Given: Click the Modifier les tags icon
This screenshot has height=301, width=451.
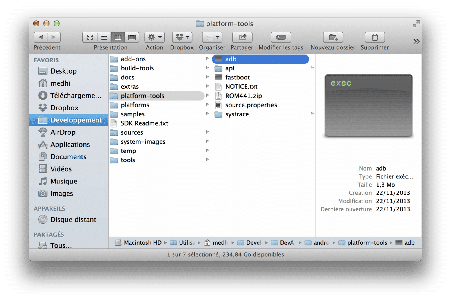Looking at the screenshot, I should coord(281,37).
